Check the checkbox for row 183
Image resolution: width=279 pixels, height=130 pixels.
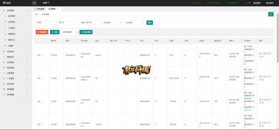(42, 55)
